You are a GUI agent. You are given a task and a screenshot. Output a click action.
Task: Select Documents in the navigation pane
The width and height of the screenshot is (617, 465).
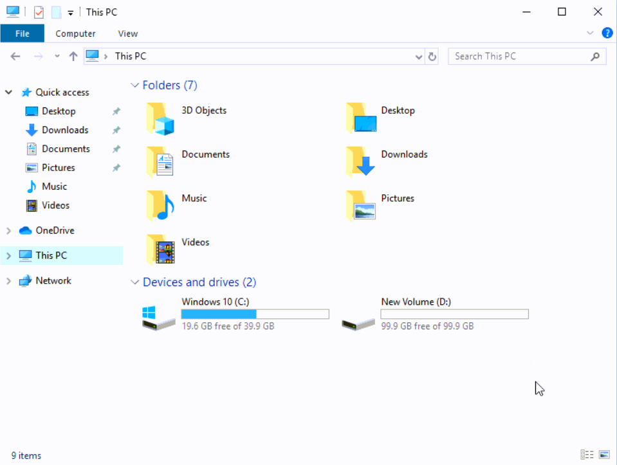[x=66, y=149]
